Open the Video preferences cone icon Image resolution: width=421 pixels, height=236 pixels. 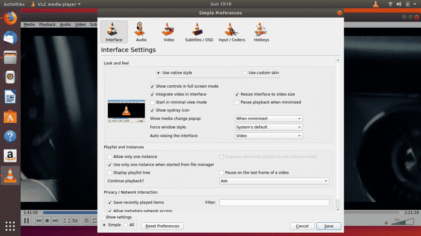(169, 32)
